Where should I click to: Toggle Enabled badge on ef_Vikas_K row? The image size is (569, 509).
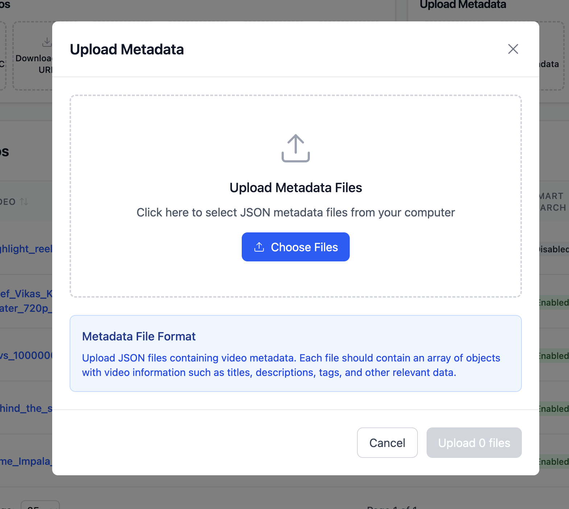coord(554,302)
